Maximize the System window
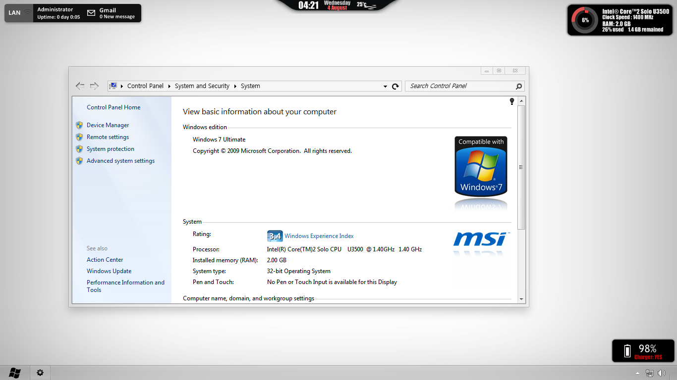The height and width of the screenshot is (380, 677). point(499,71)
